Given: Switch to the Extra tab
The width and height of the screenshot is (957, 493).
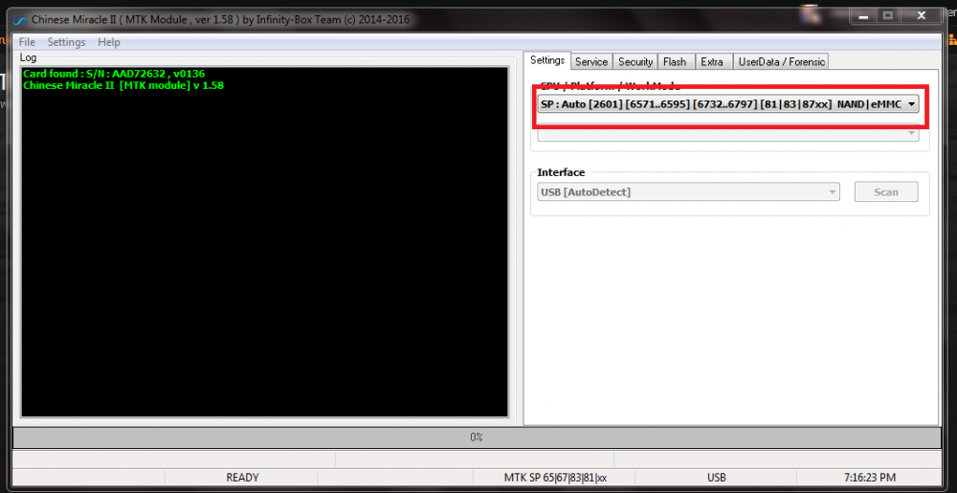Looking at the screenshot, I should click(712, 61).
